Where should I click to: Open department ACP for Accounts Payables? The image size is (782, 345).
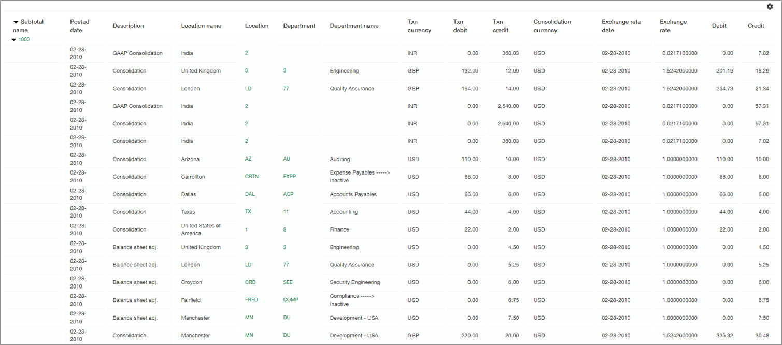click(x=288, y=194)
